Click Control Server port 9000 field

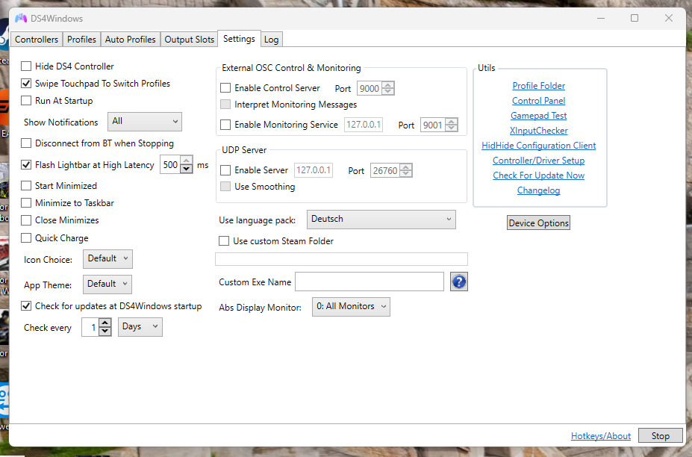click(x=370, y=88)
